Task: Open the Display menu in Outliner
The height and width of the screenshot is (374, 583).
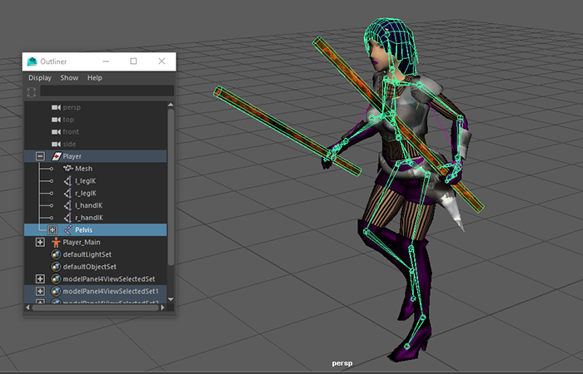Action: 40,78
